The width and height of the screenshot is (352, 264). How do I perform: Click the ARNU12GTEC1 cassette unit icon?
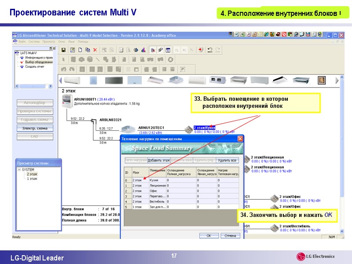click(x=128, y=129)
